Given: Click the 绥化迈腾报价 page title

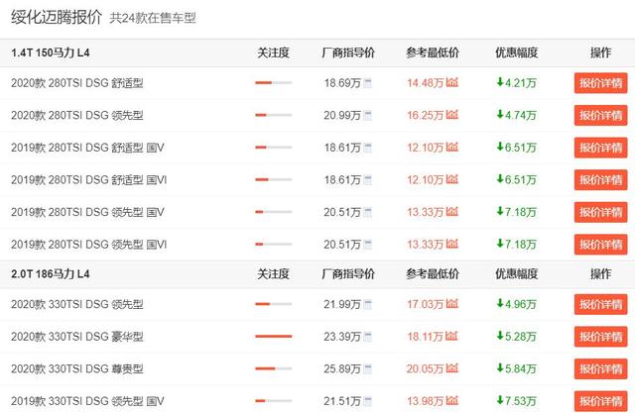Looking at the screenshot, I should click(57, 18).
